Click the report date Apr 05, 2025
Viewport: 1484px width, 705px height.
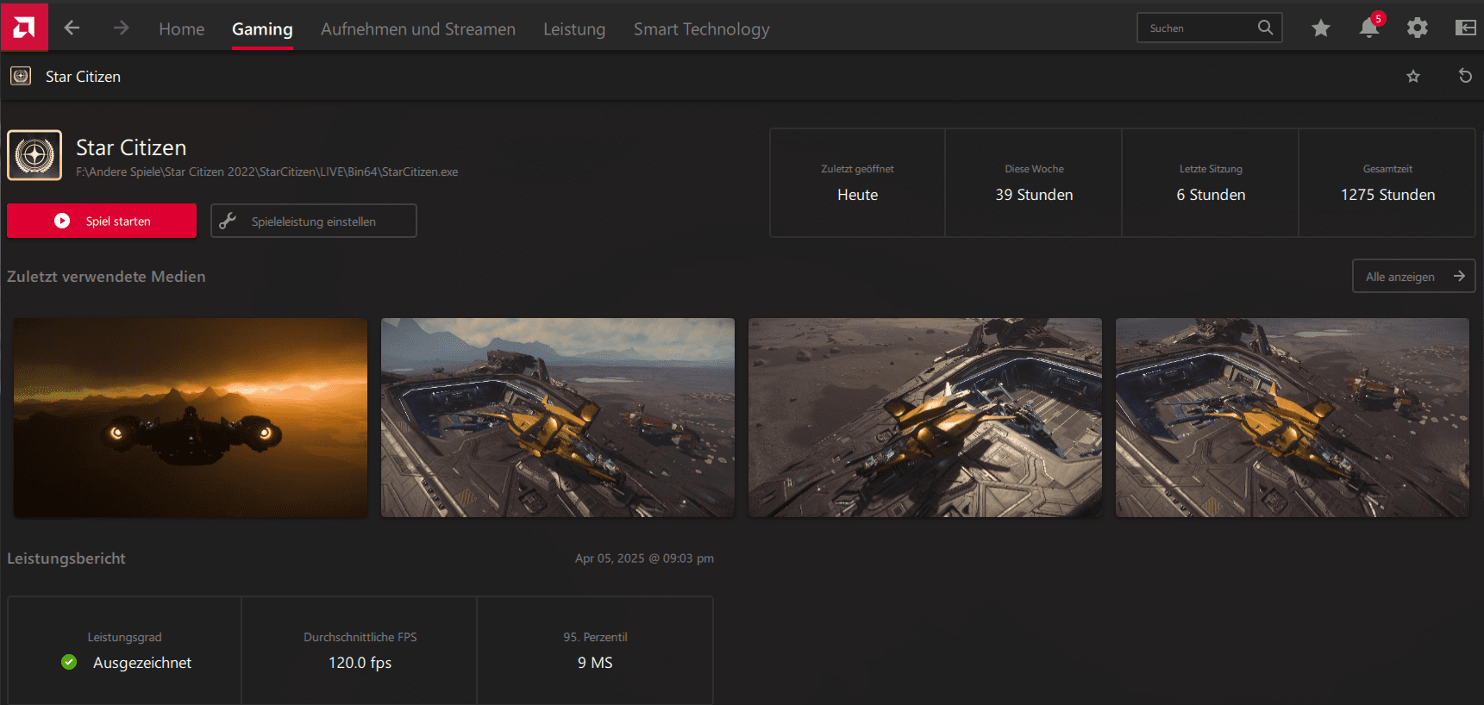click(x=644, y=558)
